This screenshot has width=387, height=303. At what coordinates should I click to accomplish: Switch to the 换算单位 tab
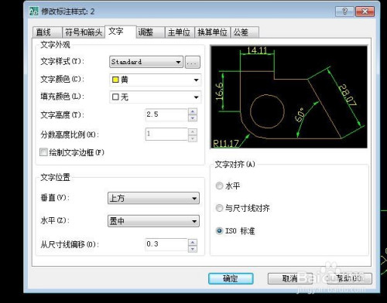pos(212,32)
